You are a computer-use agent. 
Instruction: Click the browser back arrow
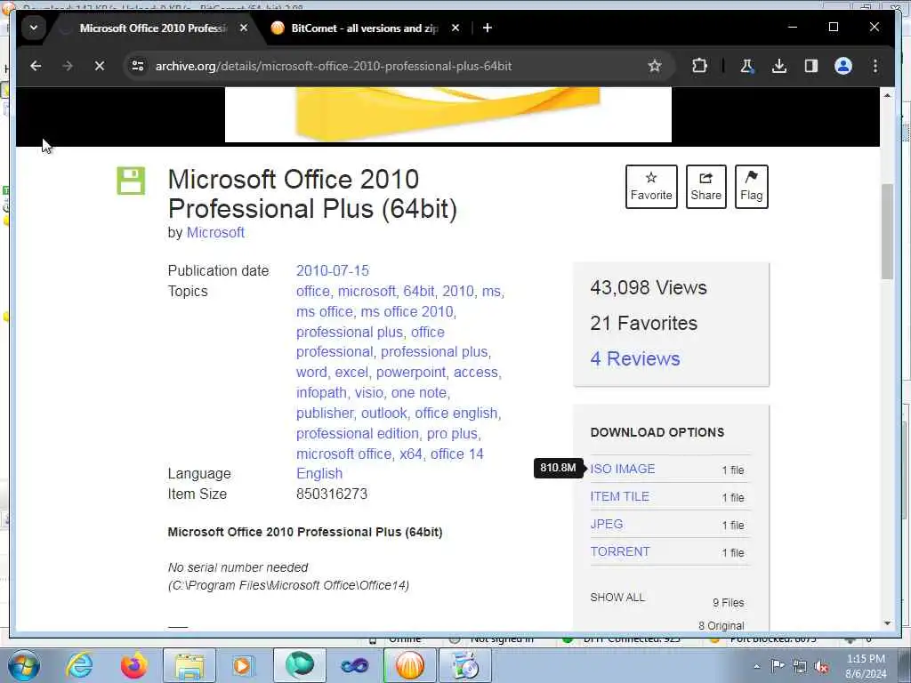pyautogui.click(x=36, y=66)
